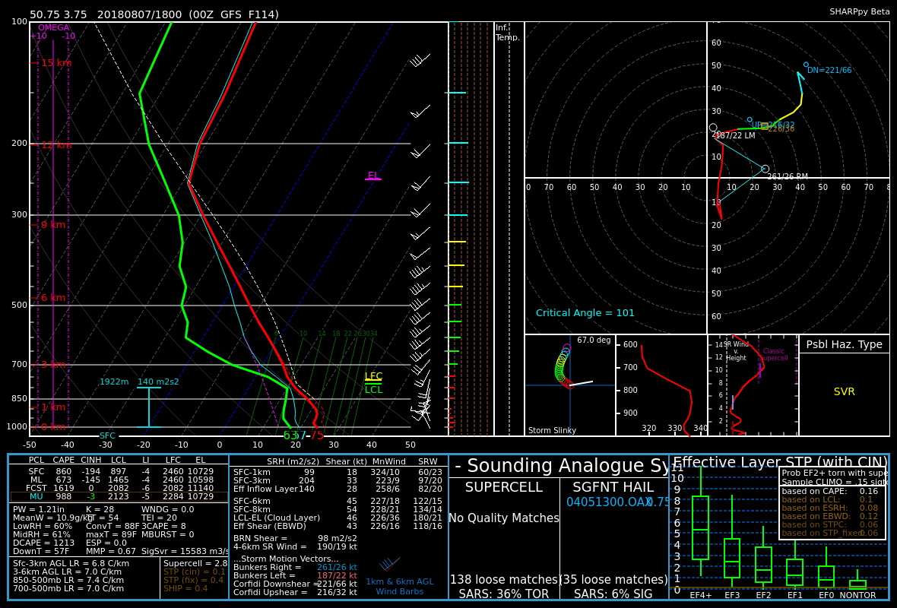Select the highlighted MU parcel row

pyautogui.click(x=119, y=496)
